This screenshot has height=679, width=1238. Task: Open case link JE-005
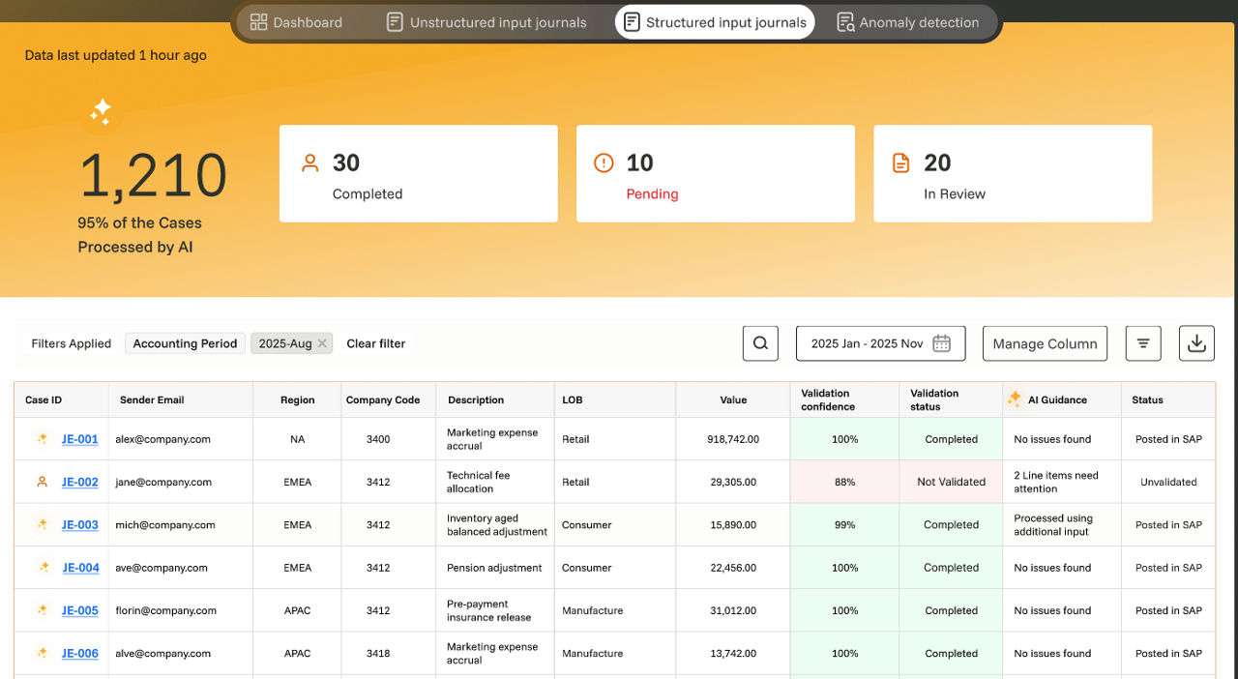pos(80,610)
